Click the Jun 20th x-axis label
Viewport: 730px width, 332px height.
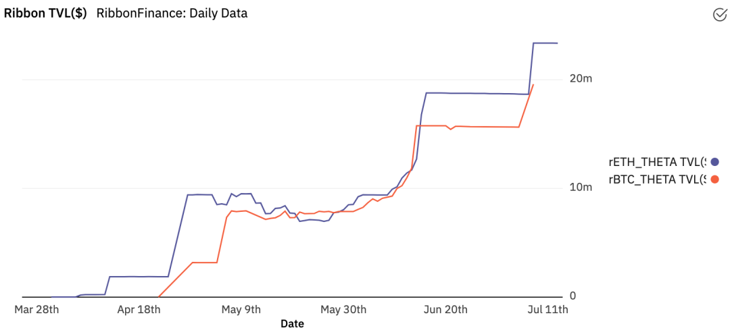tap(446, 309)
